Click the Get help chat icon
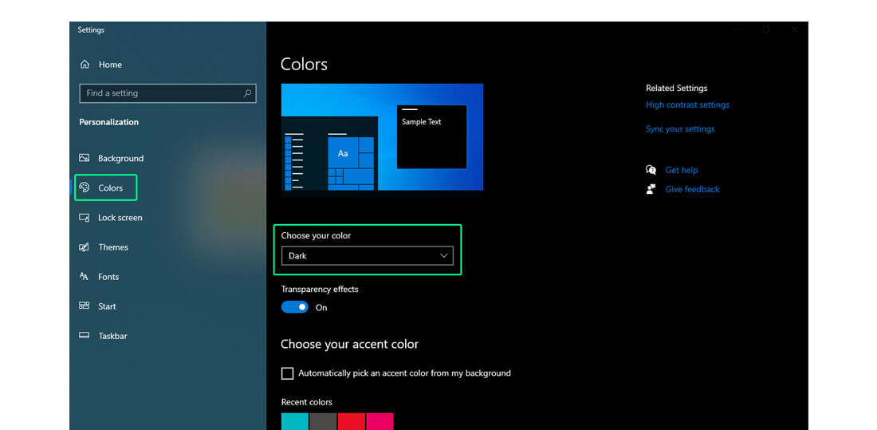 [x=651, y=170]
